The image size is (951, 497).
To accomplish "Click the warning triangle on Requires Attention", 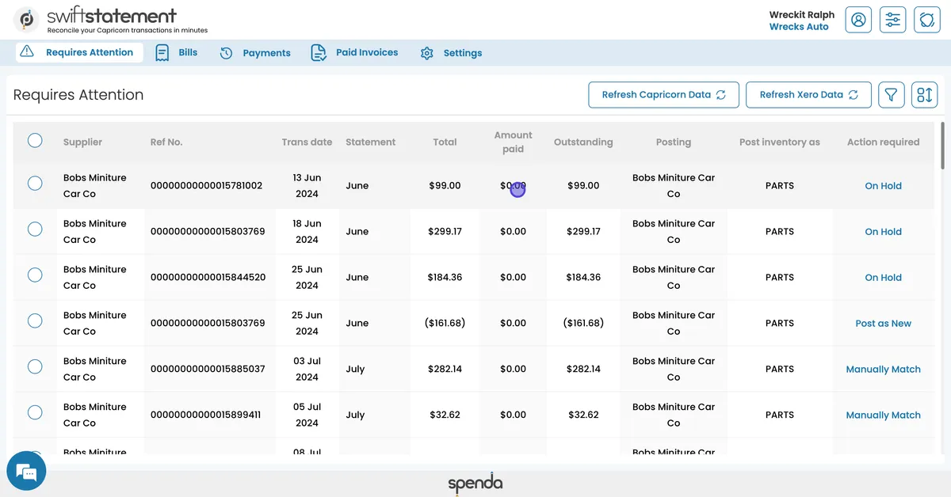I will coord(27,52).
